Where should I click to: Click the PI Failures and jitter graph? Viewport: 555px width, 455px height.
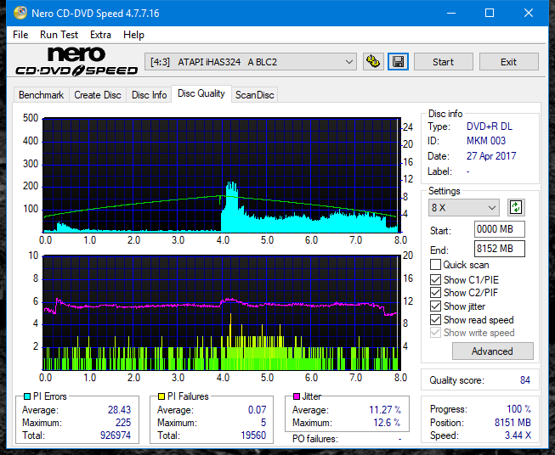222,313
